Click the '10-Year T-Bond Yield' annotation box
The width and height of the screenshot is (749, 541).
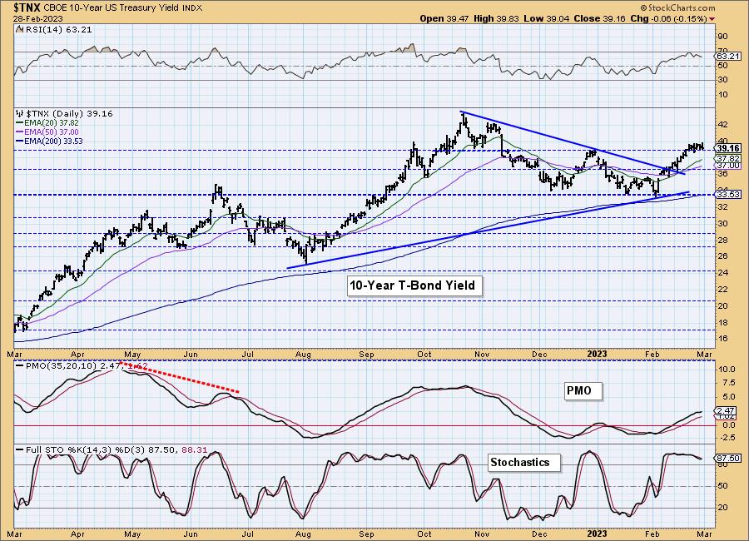[x=414, y=285]
